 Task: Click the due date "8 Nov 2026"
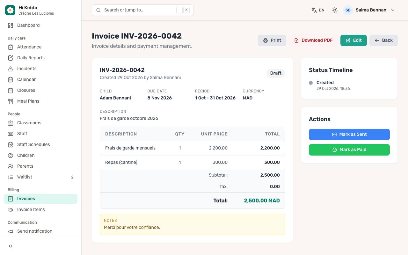[x=159, y=98]
